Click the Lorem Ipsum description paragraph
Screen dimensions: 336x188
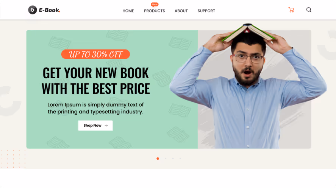(x=95, y=108)
